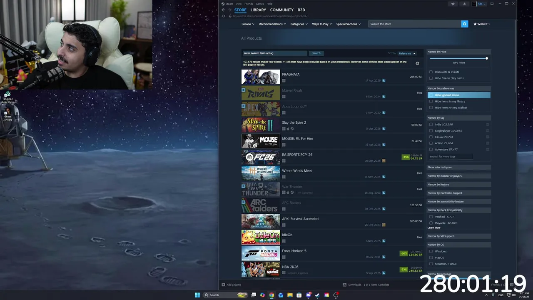The height and width of the screenshot is (300, 533).
Task: Check the Windows OS filter
Action: (x=431, y=251)
